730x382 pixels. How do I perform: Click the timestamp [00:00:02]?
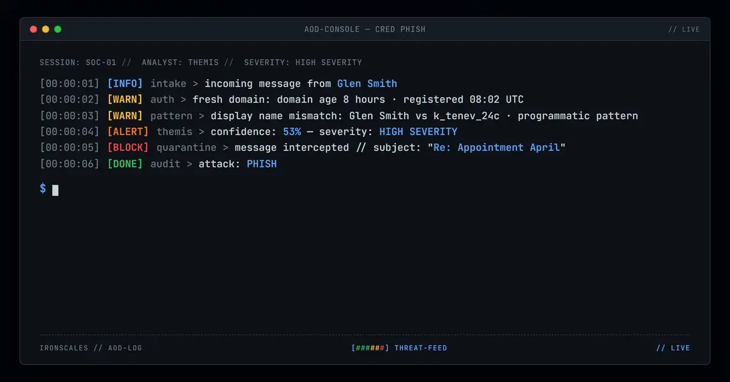click(x=69, y=99)
